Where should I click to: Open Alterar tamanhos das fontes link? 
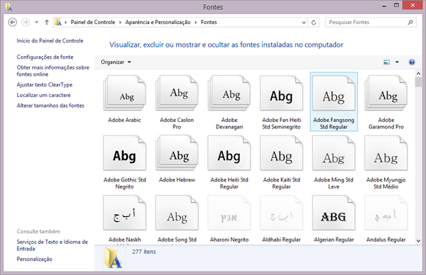50,106
